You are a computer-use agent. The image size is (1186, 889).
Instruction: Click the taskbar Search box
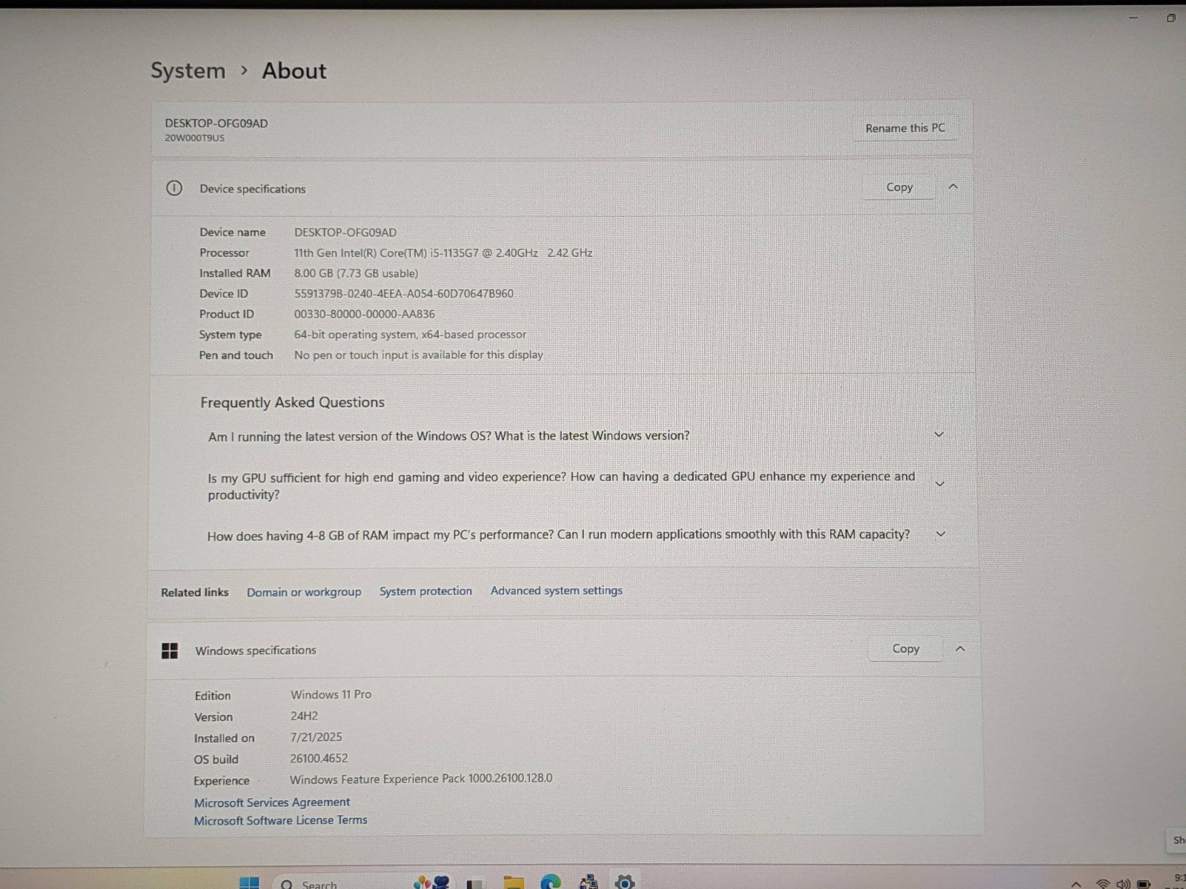click(x=319, y=884)
